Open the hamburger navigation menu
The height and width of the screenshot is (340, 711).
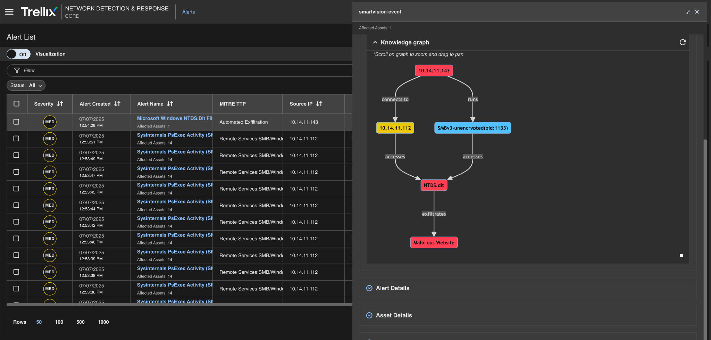[9, 12]
